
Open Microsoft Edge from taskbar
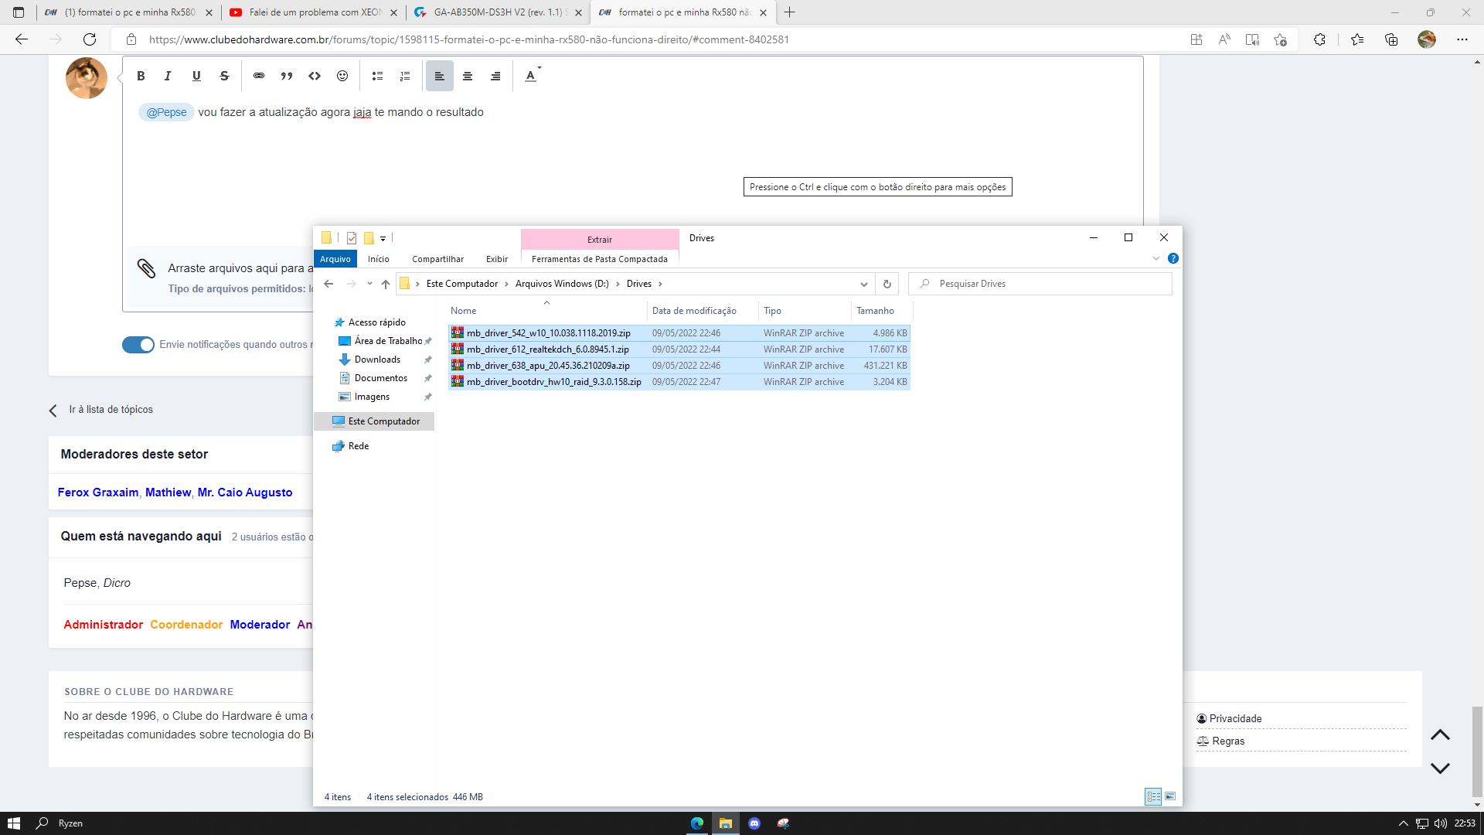click(x=697, y=823)
